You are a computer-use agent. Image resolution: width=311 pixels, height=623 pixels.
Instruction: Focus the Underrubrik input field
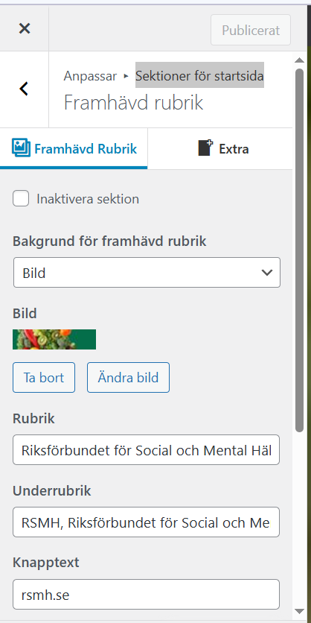click(146, 522)
